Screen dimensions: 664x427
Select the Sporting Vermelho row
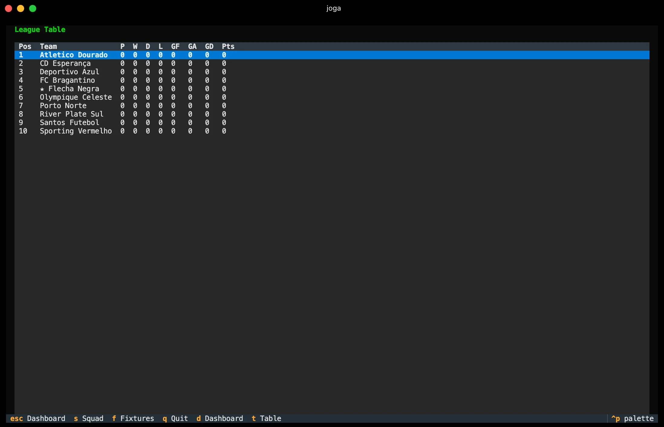click(x=332, y=131)
